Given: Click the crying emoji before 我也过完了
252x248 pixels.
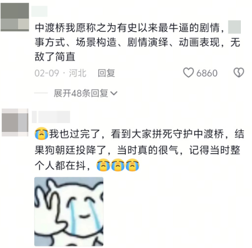Looking at the screenshot, I should click(x=42, y=134).
